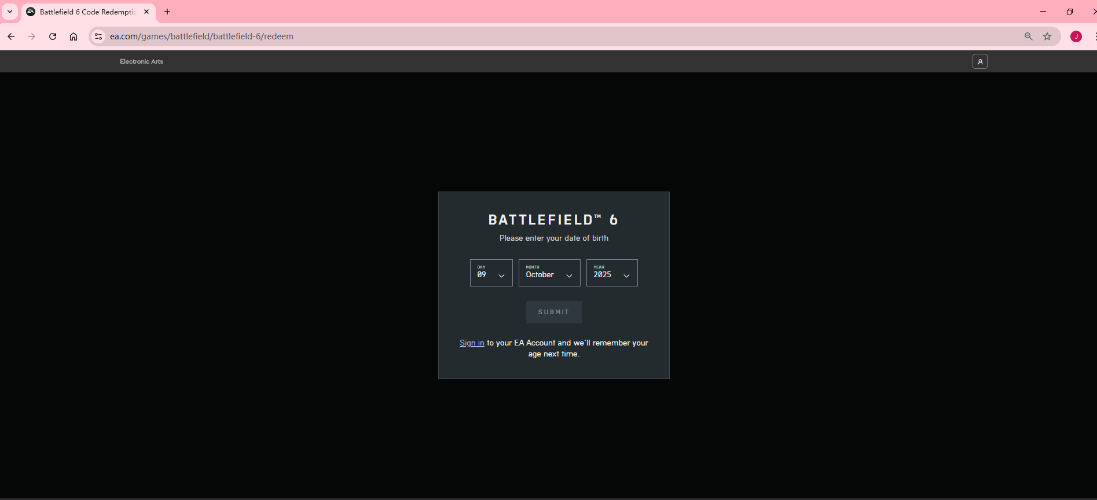Viewport: 1097px width, 500px height.
Task: Open the tab search chevron button
Action: [x=10, y=12]
